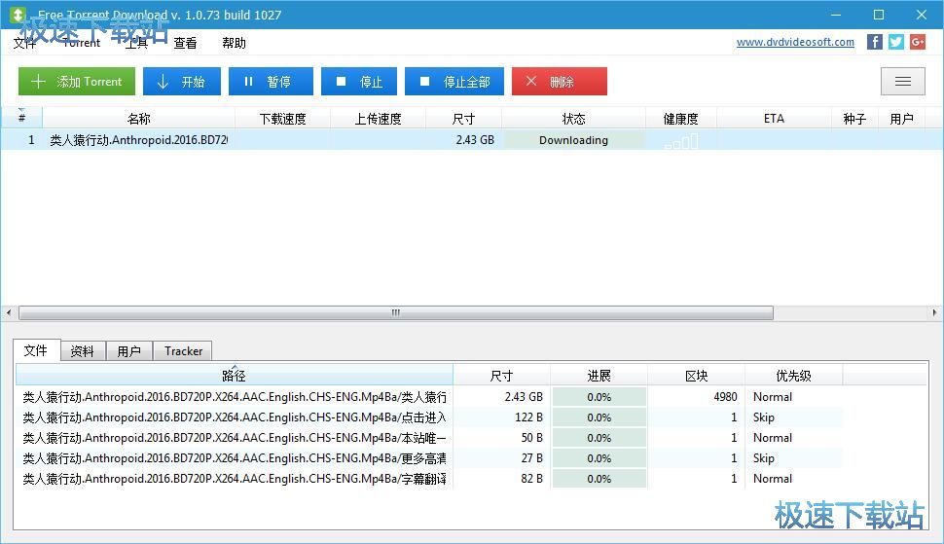Select the 122 B file row
Image resolution: width=944 pixels, height=544 pixels.
tap(429, 417)
